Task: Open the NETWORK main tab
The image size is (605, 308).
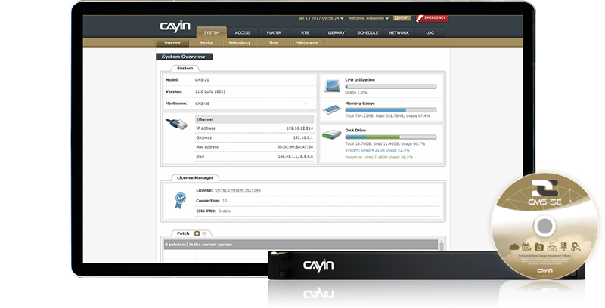Action: tap(399, 32)
